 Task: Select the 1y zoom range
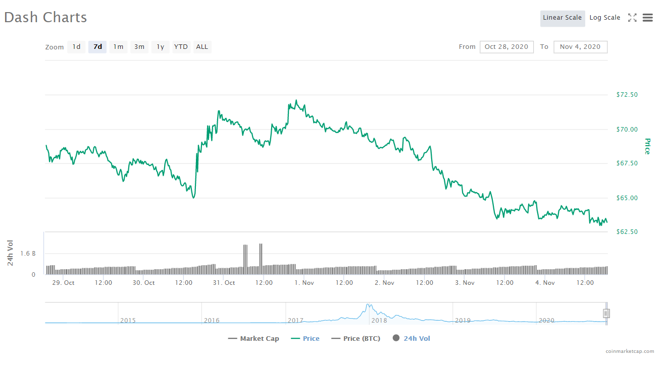point(160,47)
